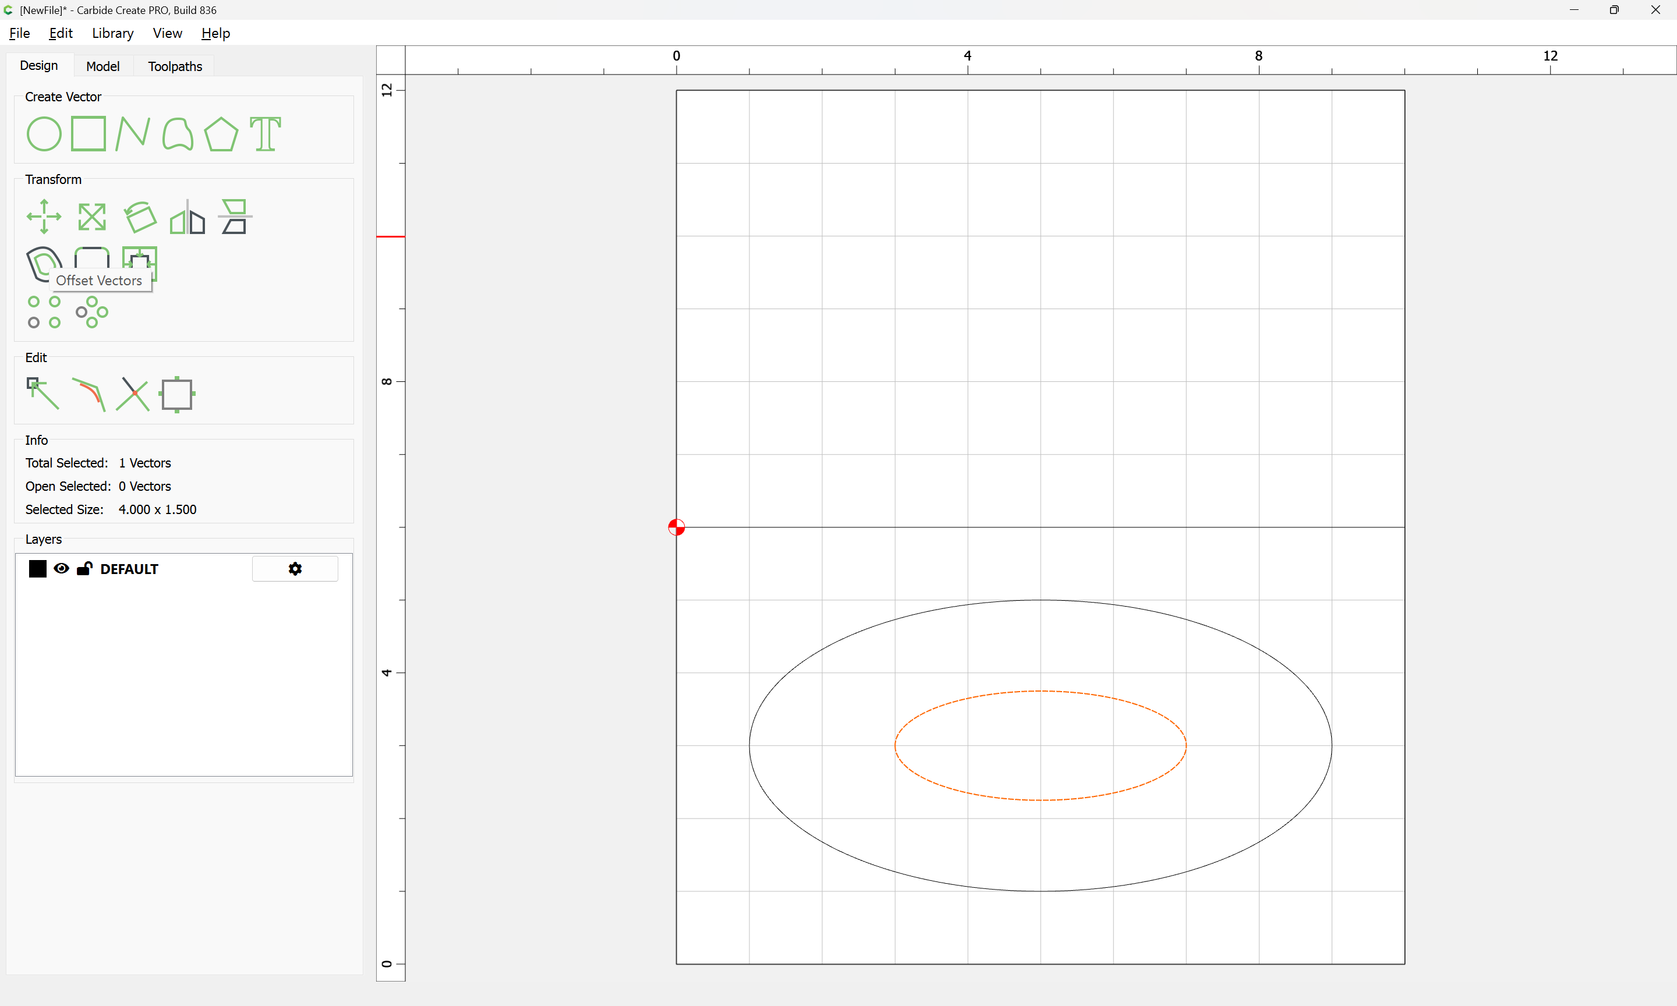Open DEFAULT layer settings gear
Screen dimensions: 1677x1006
pyautogui.click(x=295, y=569)
